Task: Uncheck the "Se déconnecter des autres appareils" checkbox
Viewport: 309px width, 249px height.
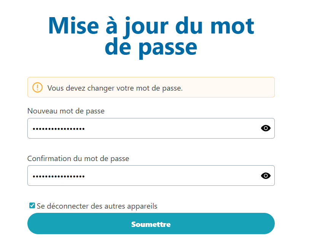Action: 32,206
